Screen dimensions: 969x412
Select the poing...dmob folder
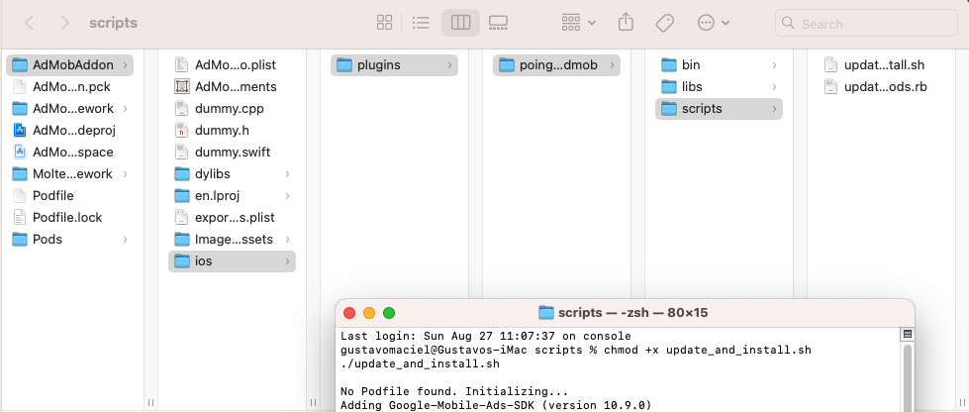pyautogui.click(x=557, y=65)
